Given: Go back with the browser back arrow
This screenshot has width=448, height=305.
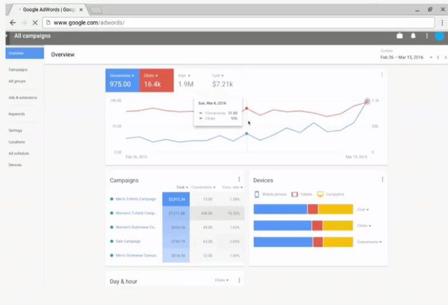Looking at the screenshot, I should point(12,23).
